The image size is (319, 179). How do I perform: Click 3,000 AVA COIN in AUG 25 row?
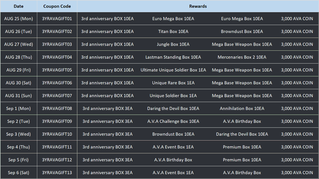297,19
